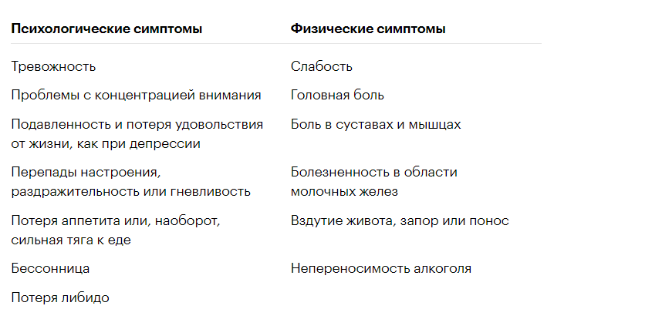Select the Слабость table cell
The height and width of the screenshot is (326, 662).
[321, 66]
